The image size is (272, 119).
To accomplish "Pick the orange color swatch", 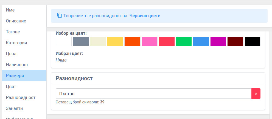I will point(132,41).
